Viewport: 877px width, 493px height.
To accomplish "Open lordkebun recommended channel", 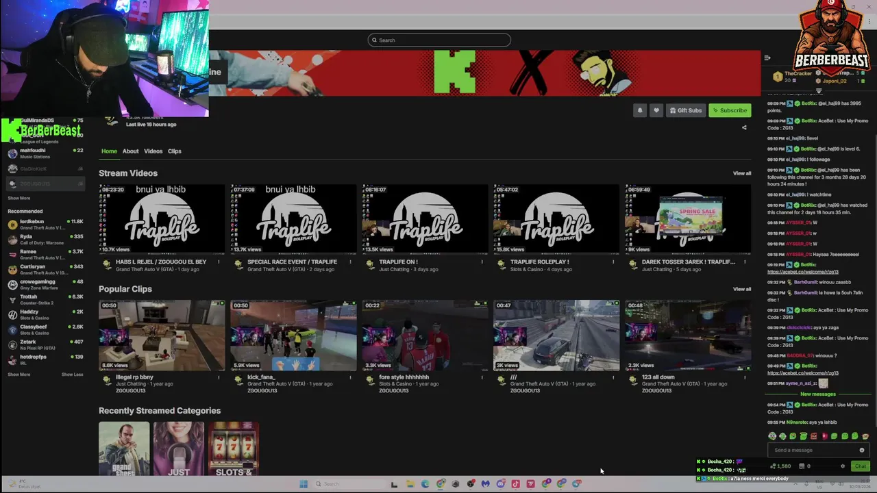I will coord(45,224).
